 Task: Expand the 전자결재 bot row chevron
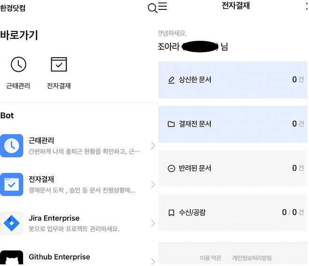pos(153,185)
